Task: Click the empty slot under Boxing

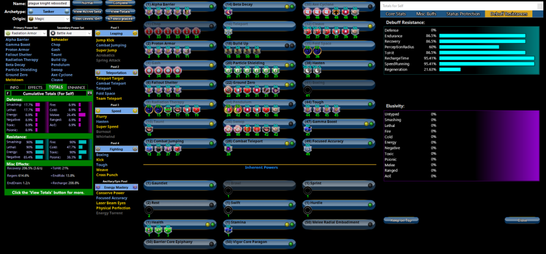Action: coord(308,90)
